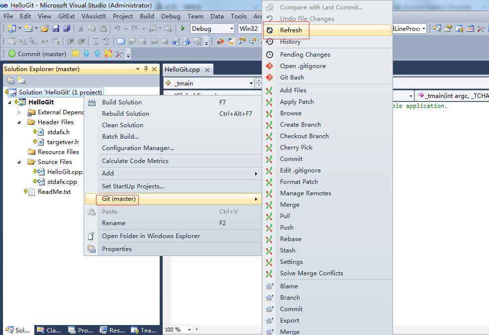This screenshot has height=335, width=489.
Task: Select ReadMe.txt in Solution Explorer
Action: (x=54, y=192)
